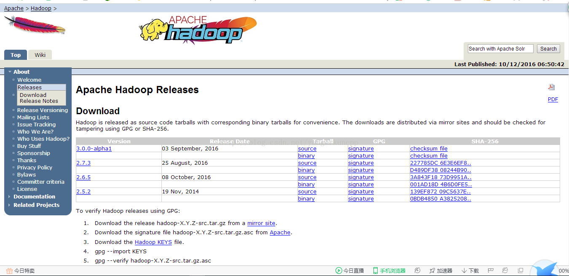The width and height of the screenshot is (569, 276).
Task: Open Welcome in the sidebar
Action: (x=29, y=80)
